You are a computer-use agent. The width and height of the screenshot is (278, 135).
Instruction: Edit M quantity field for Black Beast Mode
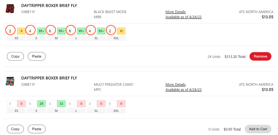click(50, 31)
